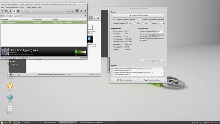Open the Воспроизведение menu
This screenshot has width=220, height=124.
coord(12,7)
